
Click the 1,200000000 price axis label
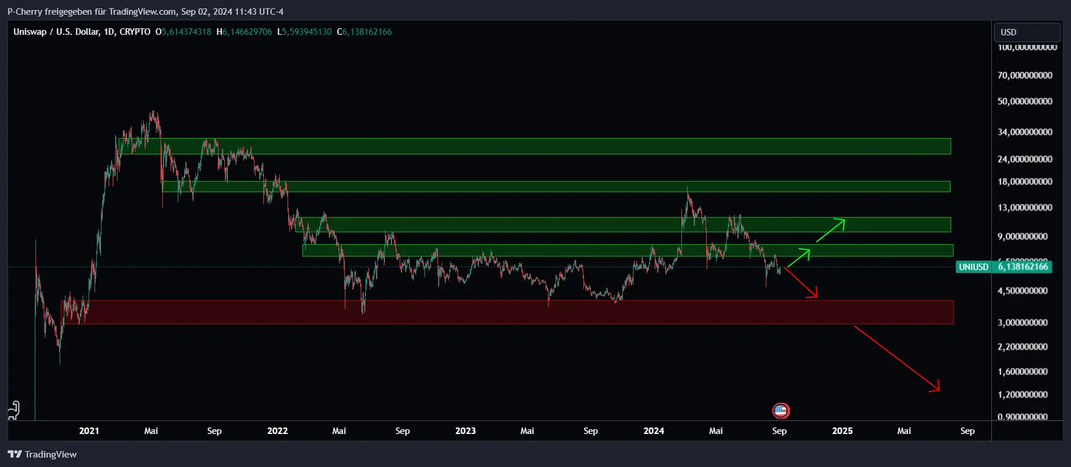1023,394
